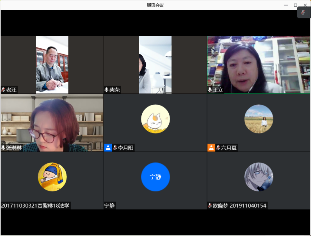The height and width of the screenshot is (236, 311).
Task: Click 欧晓梦's anime character avatar
Action: (259, 177)
